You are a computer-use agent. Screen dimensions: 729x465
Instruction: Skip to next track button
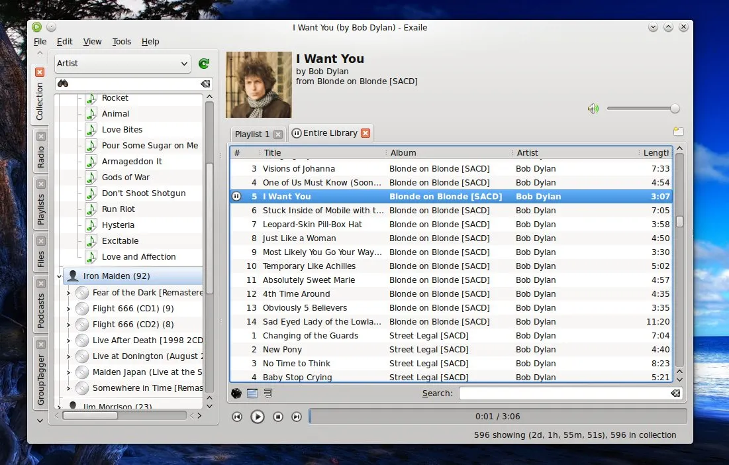(297, 417)
